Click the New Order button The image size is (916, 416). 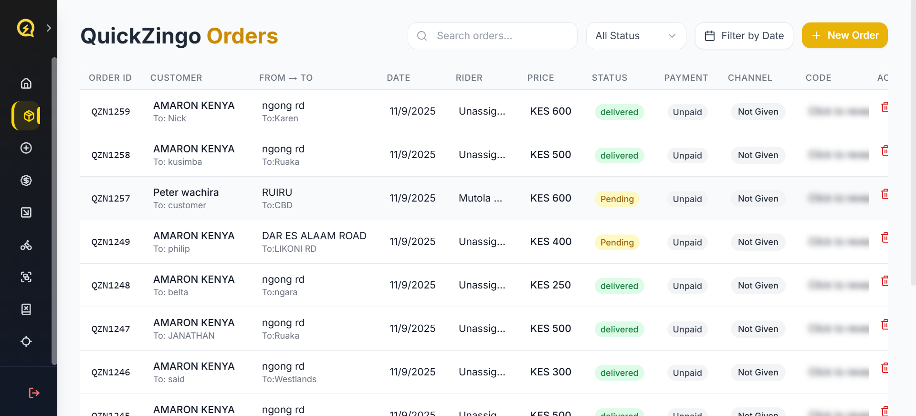844,35
